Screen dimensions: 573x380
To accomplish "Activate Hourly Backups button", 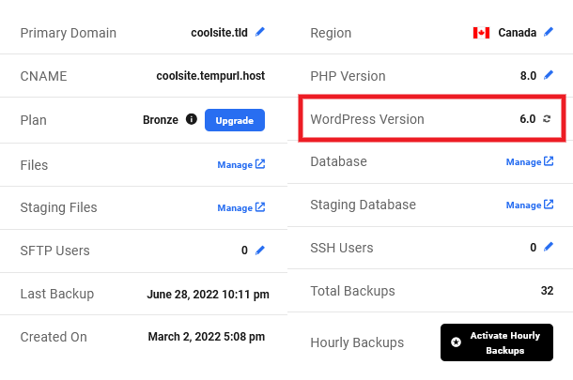I will 497,342.
